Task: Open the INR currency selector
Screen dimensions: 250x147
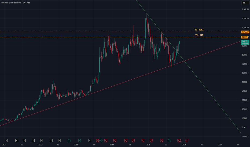Action: click(244, 3)
